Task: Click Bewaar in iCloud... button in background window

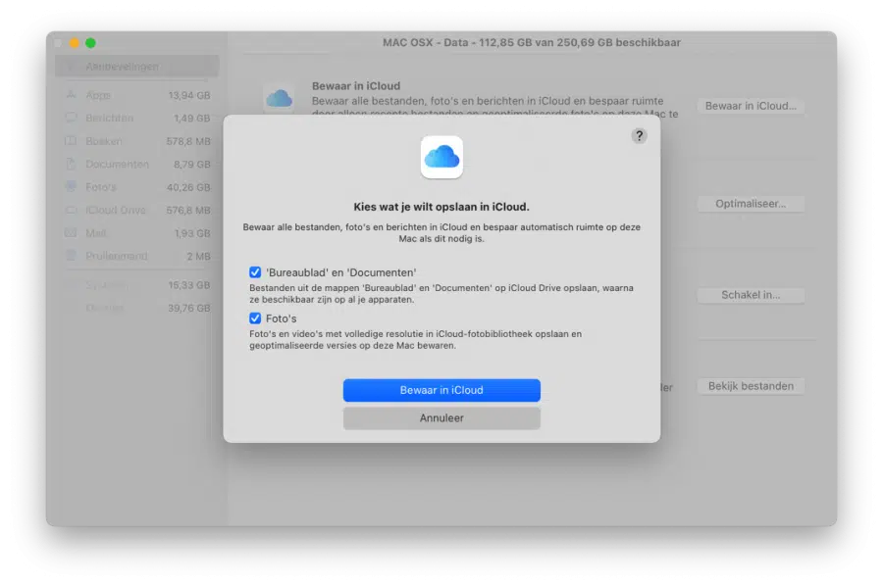Action: click(751, 106)
